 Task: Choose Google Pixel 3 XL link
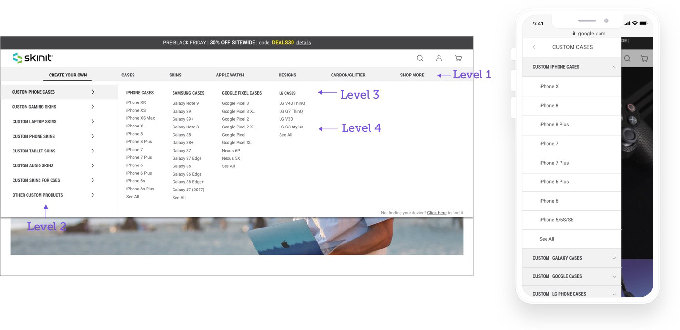point(238,111)
